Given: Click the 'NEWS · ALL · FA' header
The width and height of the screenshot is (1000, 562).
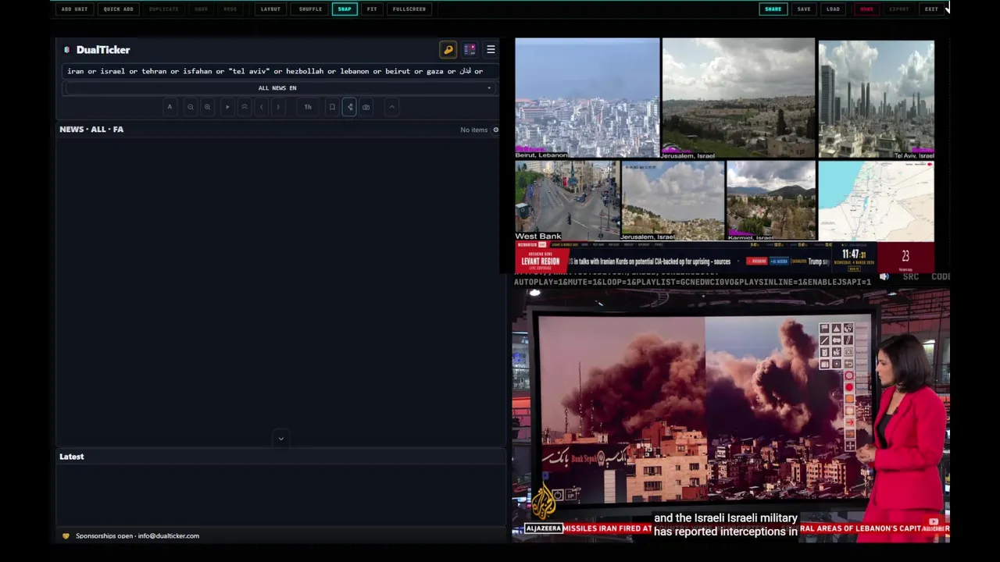Looking at the screenshot, I should click(x=91, y=130).
